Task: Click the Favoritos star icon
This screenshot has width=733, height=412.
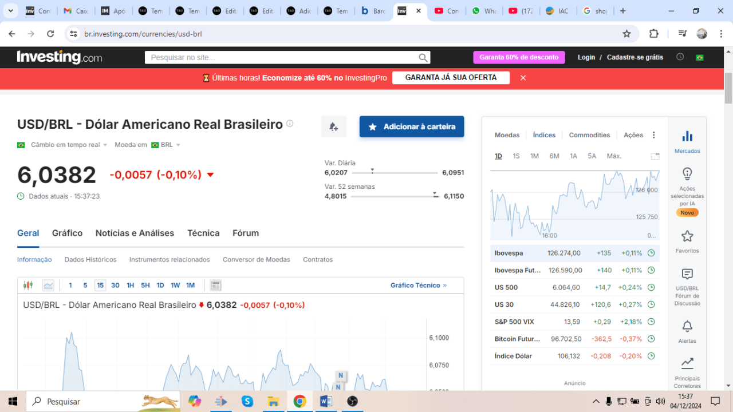Action: (x=687, y=236)
